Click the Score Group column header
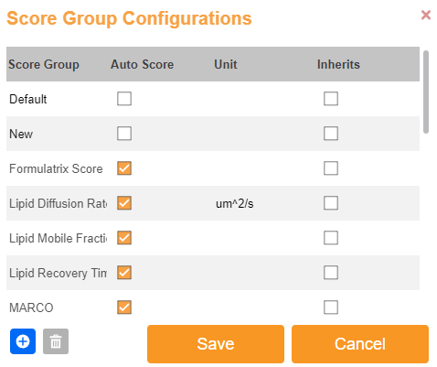Image resolution: width=437 pixels, height=367 pixels. 44,64
